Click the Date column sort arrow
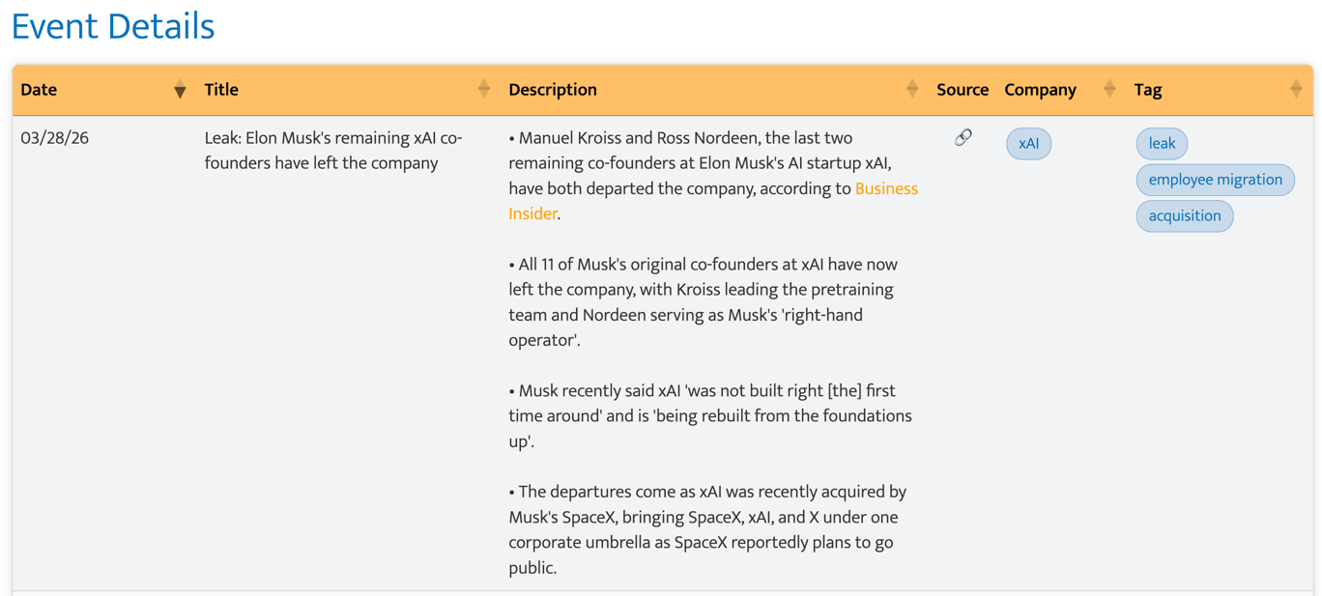The width and height of the screenshot is (1322, 596). (180, 90)
